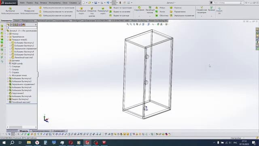The width and height of the screenshot is (259, 146).
Task: Switch to the SOLIDWORKS MBD tab
Action: (120, 21)
